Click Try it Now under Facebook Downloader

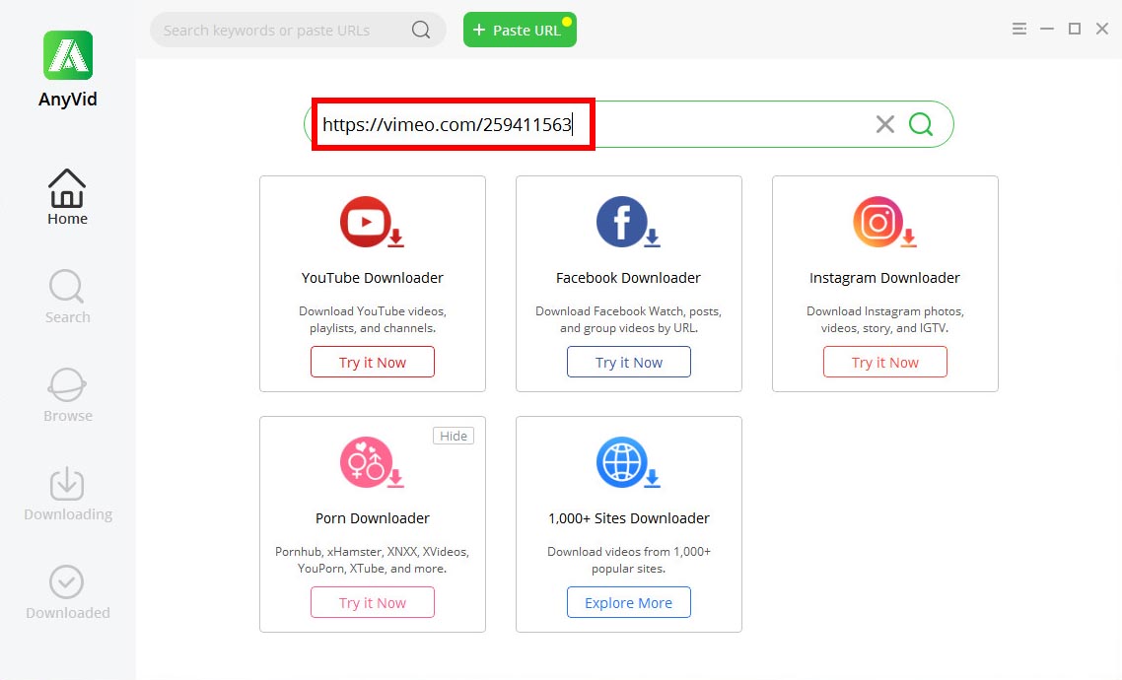coord(629,362)
